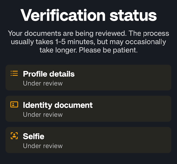177x164 pixels.
Task: Select the Selfie heading text
Action: tap(33, 136)
